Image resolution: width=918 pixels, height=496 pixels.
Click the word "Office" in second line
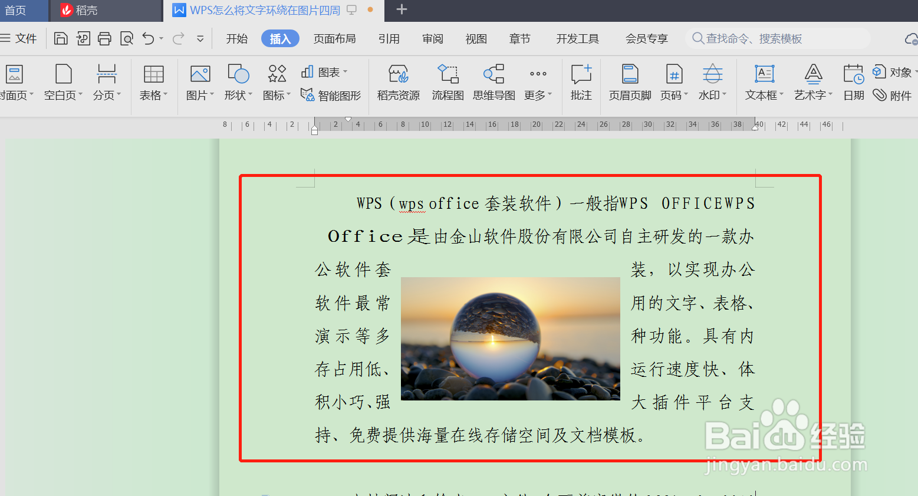click(365, 236)
